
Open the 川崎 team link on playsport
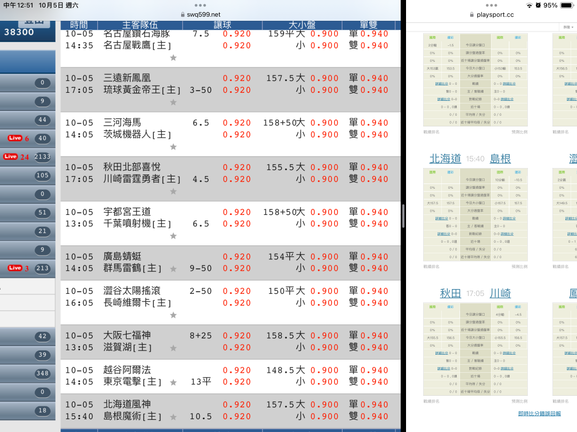500,293
